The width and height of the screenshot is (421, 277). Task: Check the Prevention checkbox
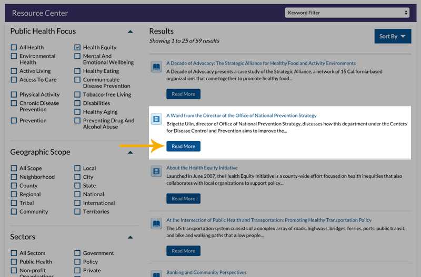coord(14,121)
